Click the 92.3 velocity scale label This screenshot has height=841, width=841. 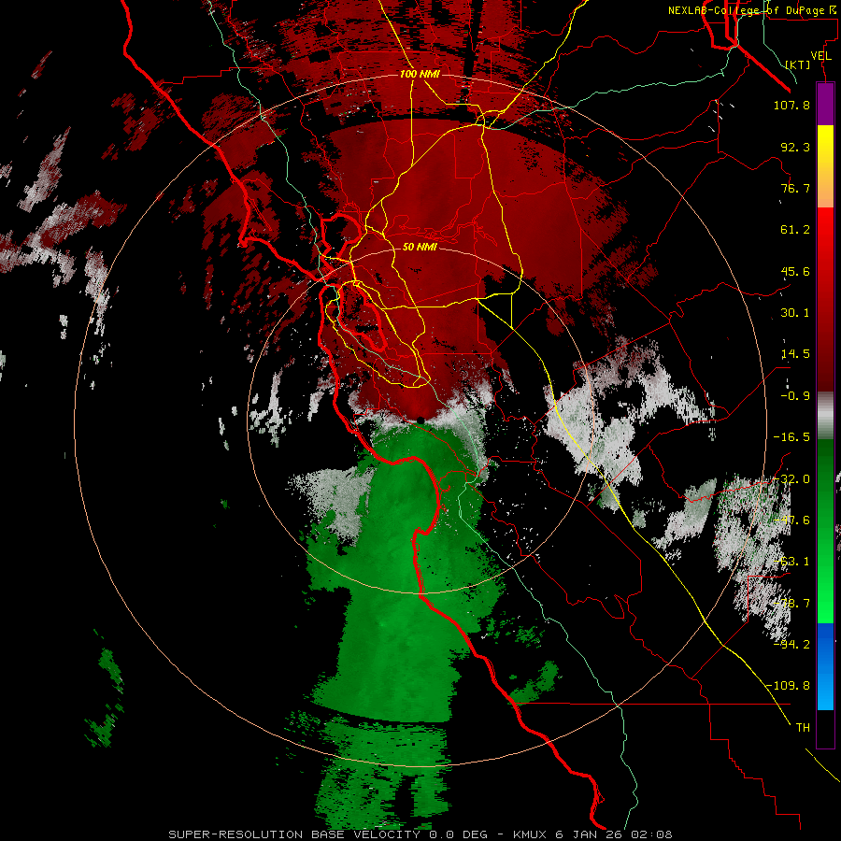(x=795, y=147)
